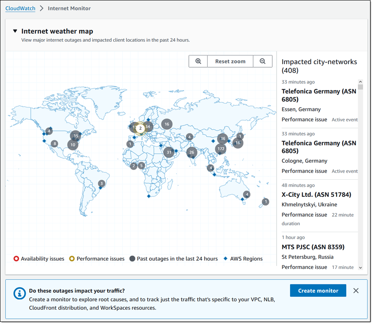
Task: Click Availability issues legend marker
Action: (16, 259)
